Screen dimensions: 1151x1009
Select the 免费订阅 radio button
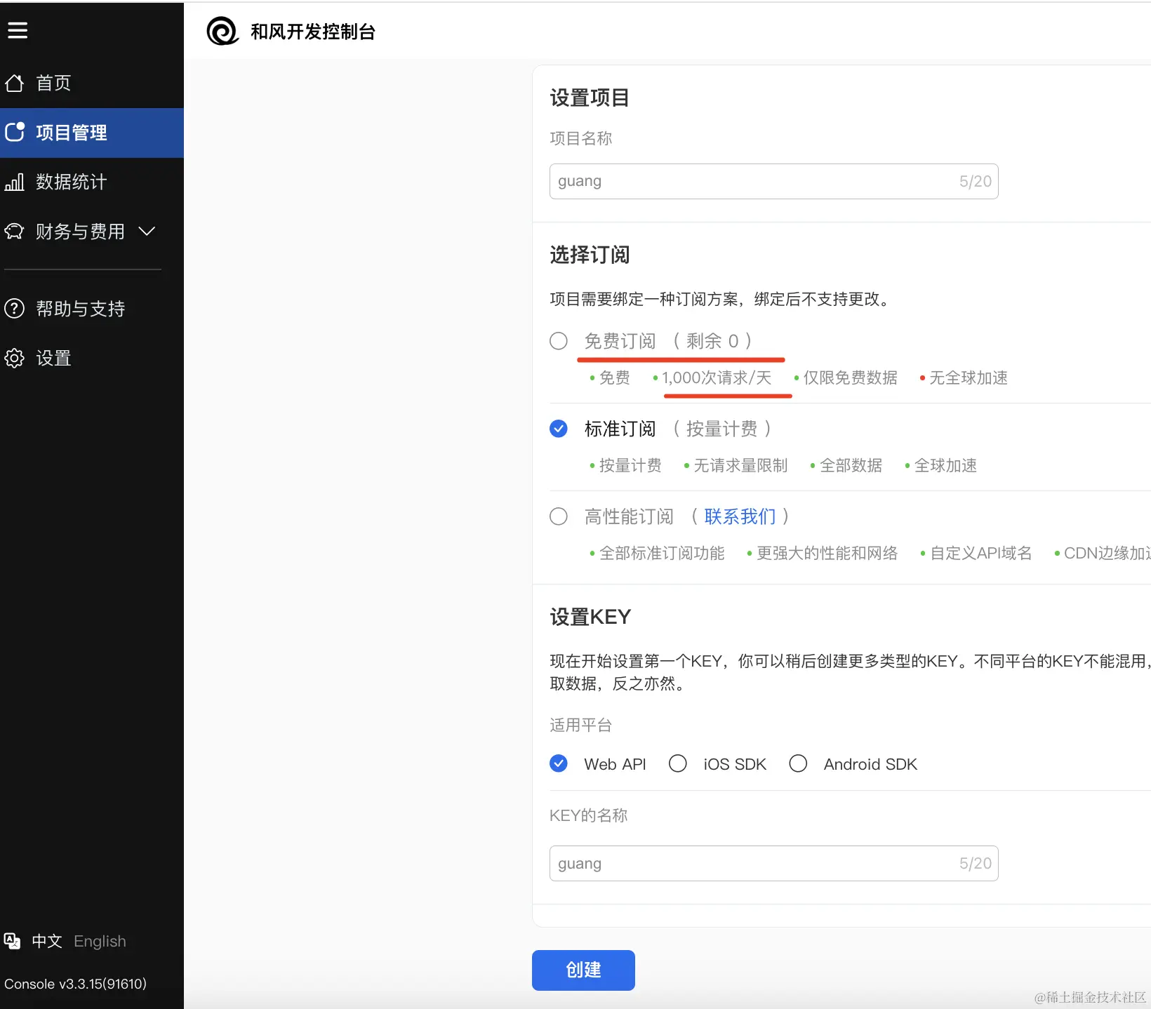tap(559, 341)
